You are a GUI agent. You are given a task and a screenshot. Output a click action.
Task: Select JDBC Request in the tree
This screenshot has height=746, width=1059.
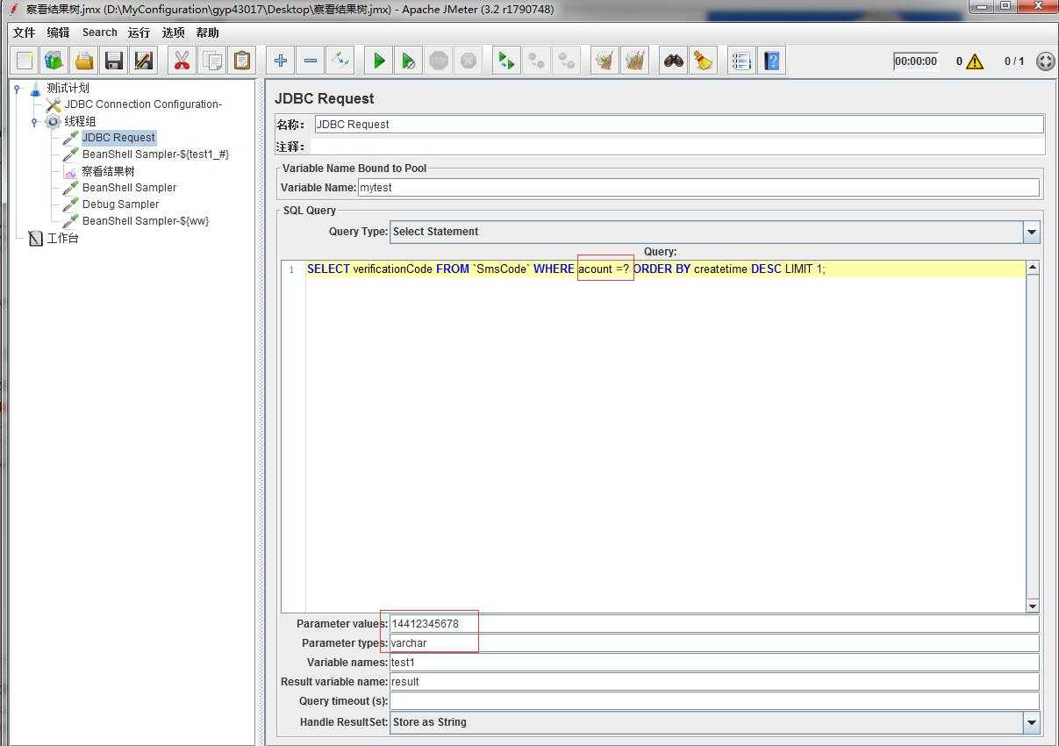click(x=118, y=138)
